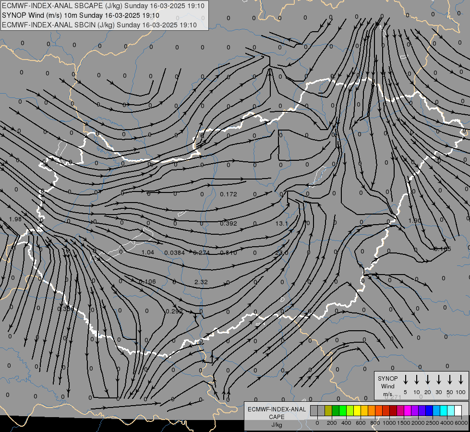Click the 0.292 map value
470x432 pixels.
tap(174, 312)
